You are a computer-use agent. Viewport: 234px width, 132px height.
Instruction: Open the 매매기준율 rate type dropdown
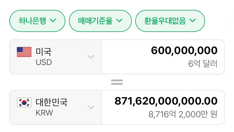click(100, 21)
